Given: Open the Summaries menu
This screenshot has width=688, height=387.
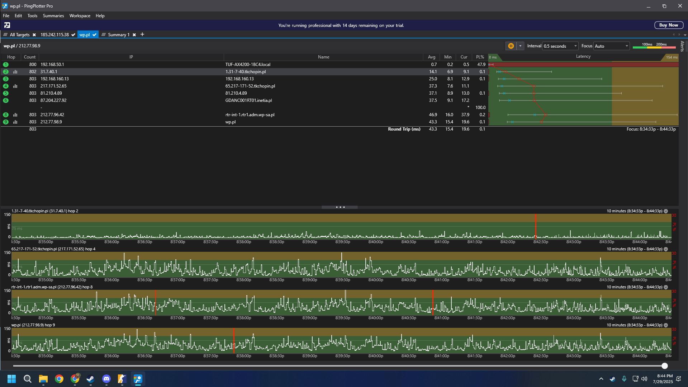Looking at the screenshot, I should 53,16.
